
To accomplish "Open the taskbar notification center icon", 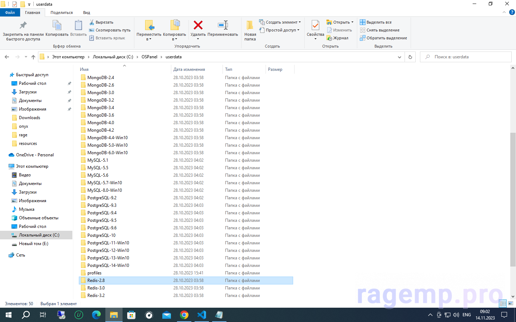I will coord(504,315).
